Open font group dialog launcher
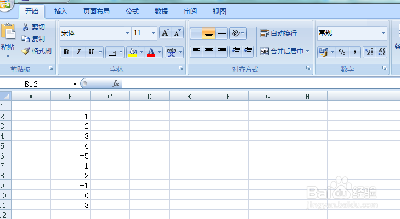400x219 pixels. pyautogui.click(x=181, y=68)
